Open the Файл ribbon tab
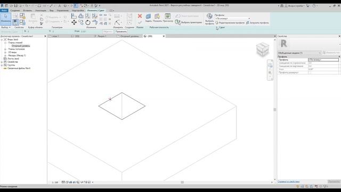 tap(4, 11)
